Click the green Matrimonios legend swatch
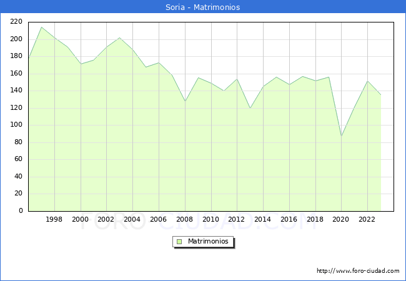 tap(179, 242)
